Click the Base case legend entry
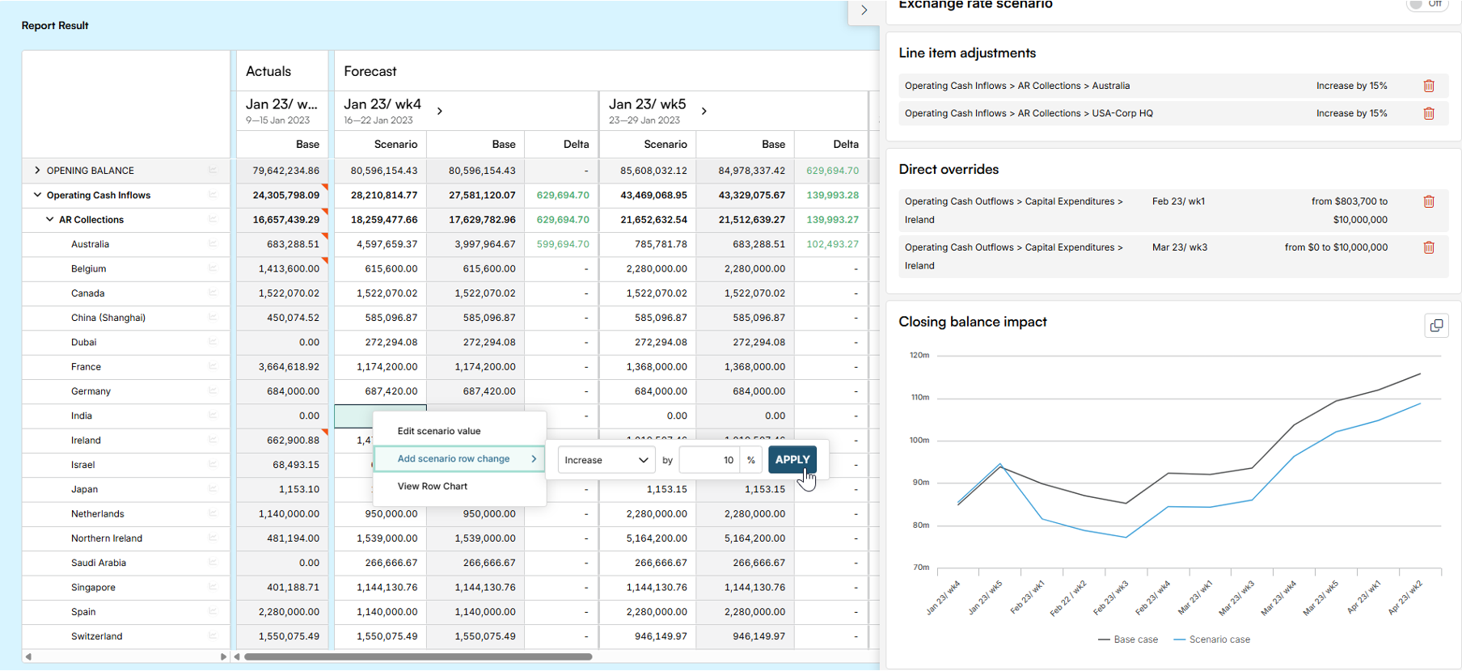 (x=1128, y=639)
